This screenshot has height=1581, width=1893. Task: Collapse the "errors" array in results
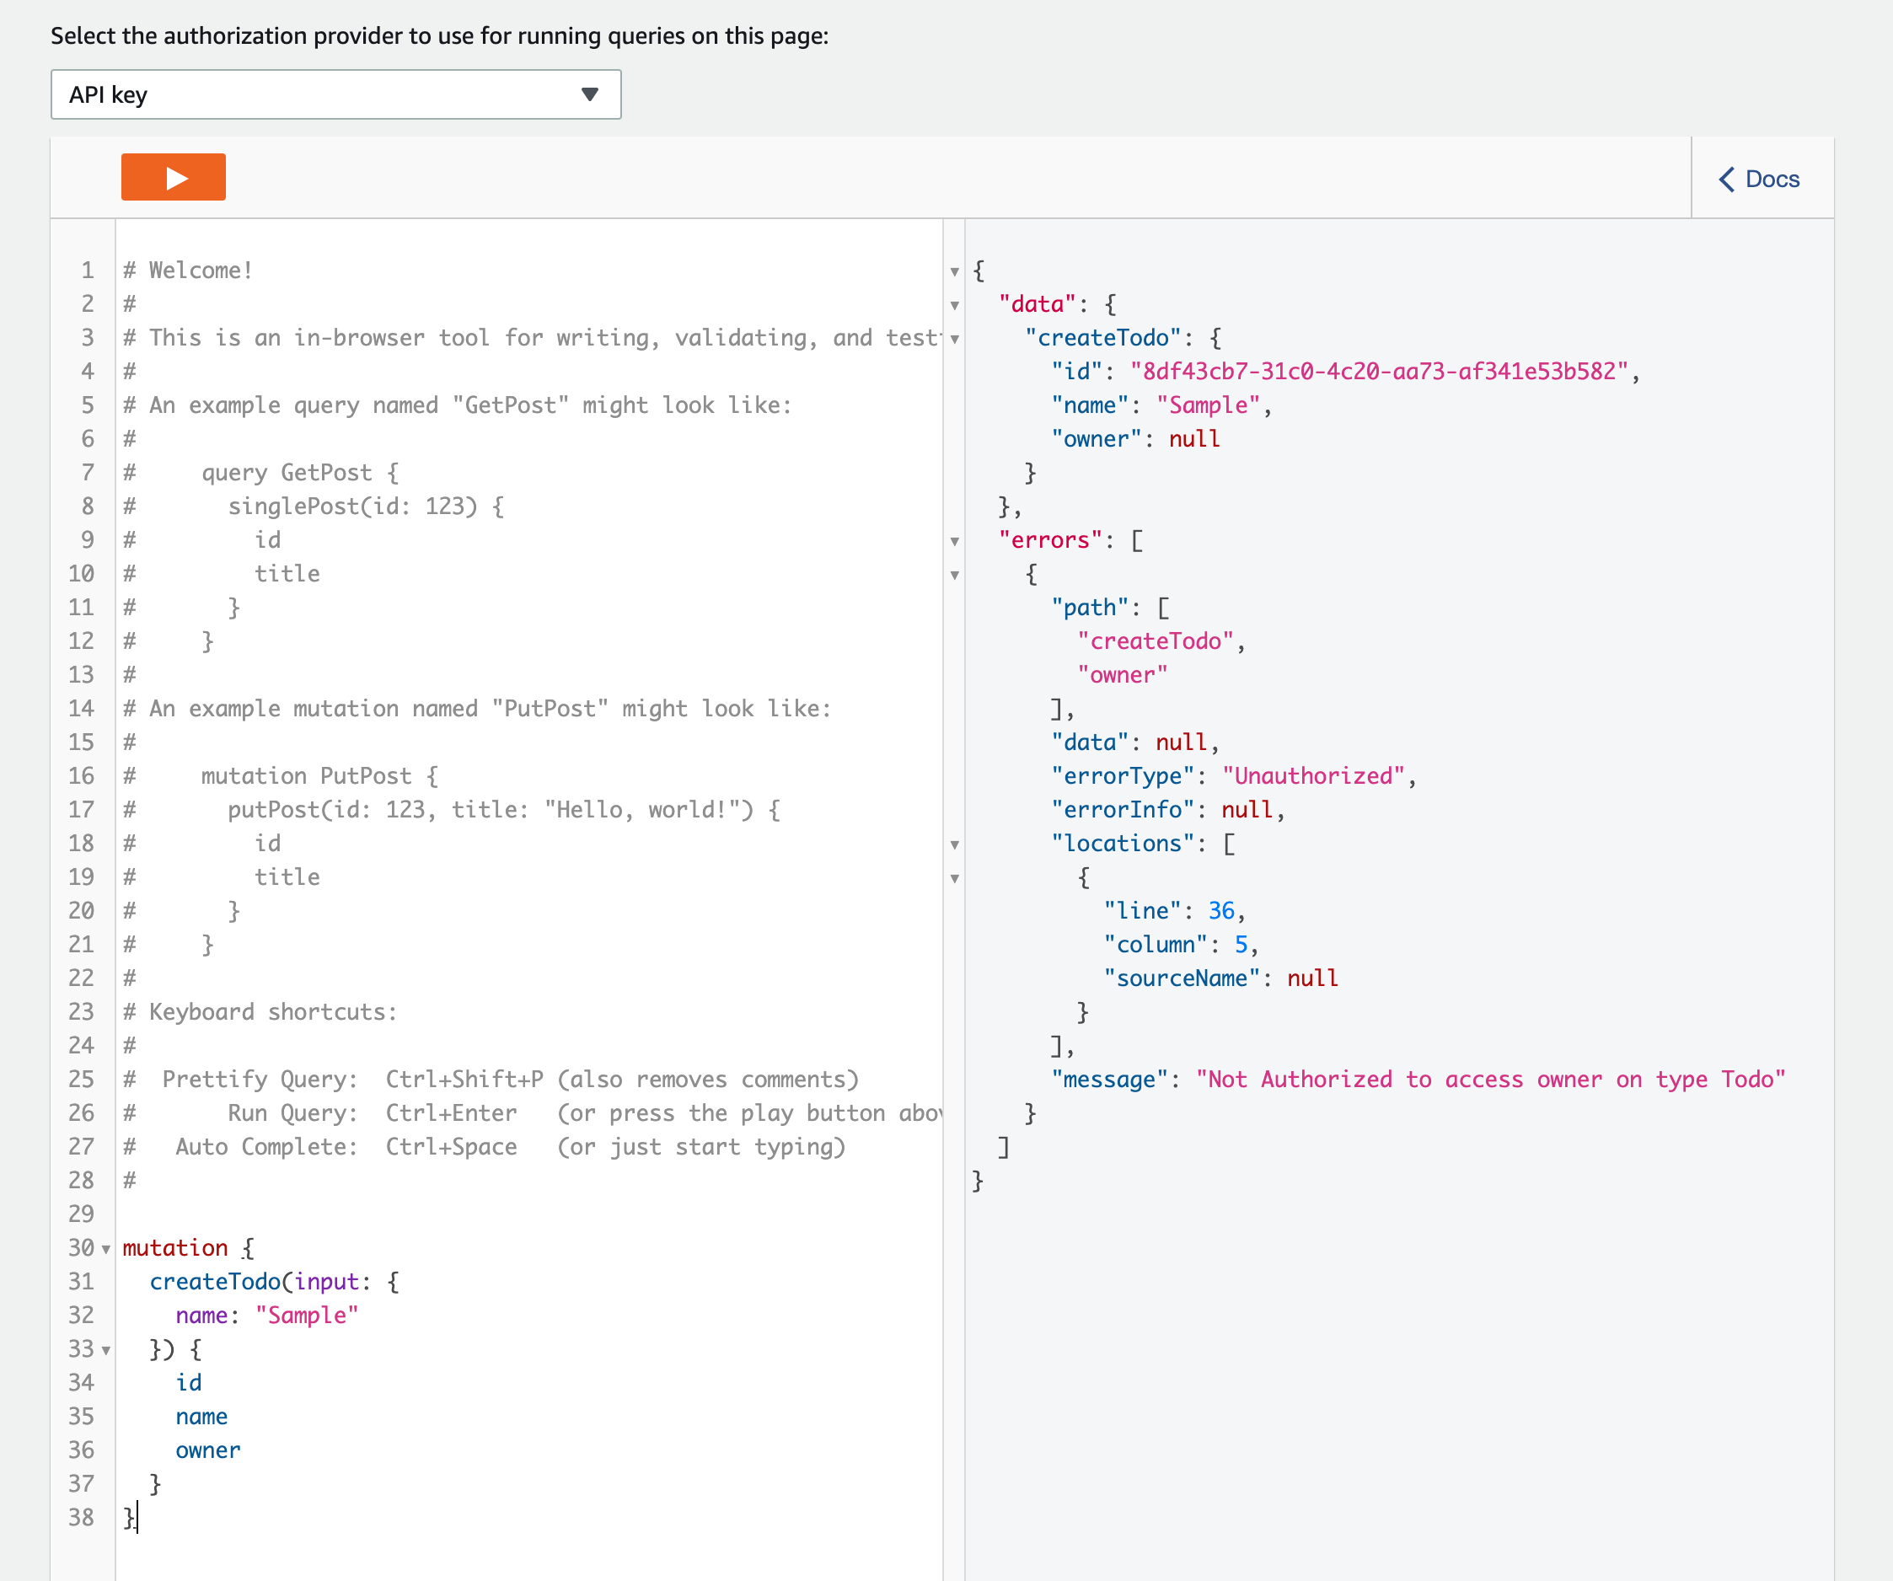tap(955, 542)
